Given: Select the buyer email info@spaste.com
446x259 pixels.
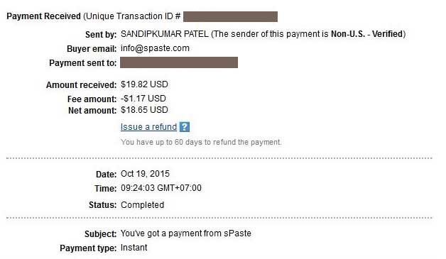Looking at the screenshot, I should [x=155, y=48].
